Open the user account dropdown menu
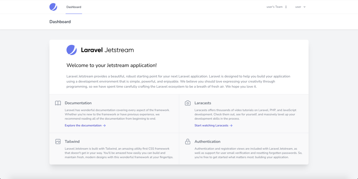This screenshot has width=358, height=179. point(300,7)
